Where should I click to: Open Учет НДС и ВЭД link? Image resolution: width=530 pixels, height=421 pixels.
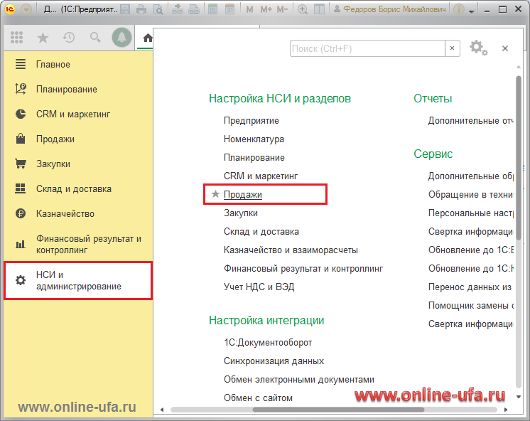pyautogui.click(x=259, y=287)
